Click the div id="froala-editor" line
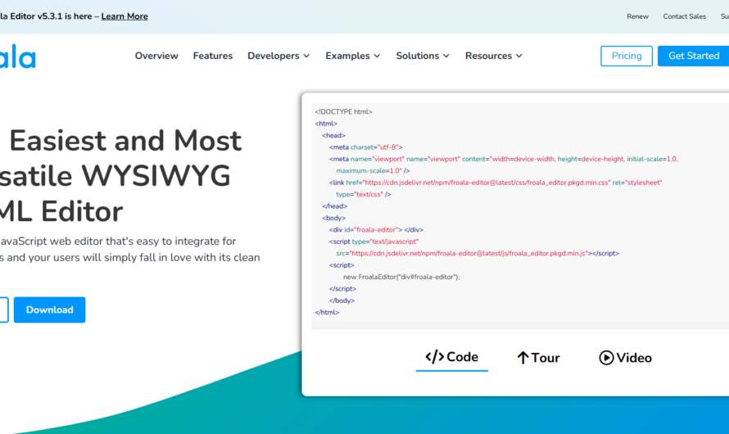Viewport: 729px width, 434px height. 376,230
